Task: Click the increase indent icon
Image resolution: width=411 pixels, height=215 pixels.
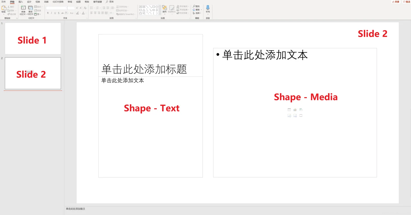Action: (x=108, y=8)
